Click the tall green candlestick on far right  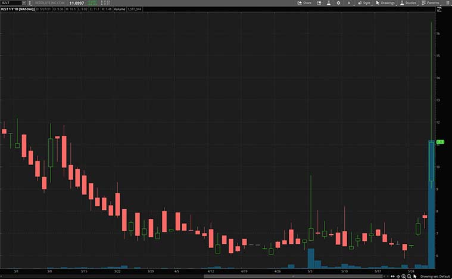(x=431, y=160)
